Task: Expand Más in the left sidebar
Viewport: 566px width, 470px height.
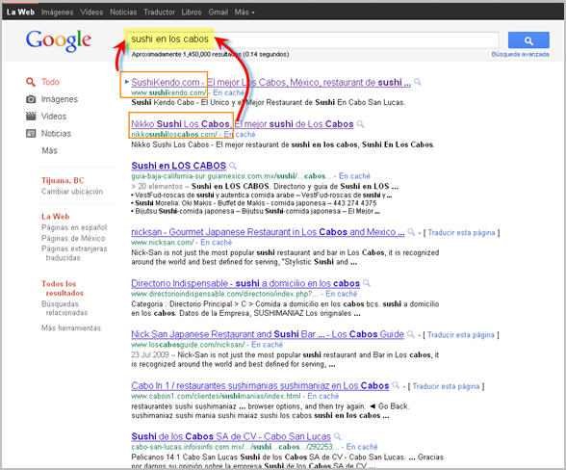Action: 49,150
